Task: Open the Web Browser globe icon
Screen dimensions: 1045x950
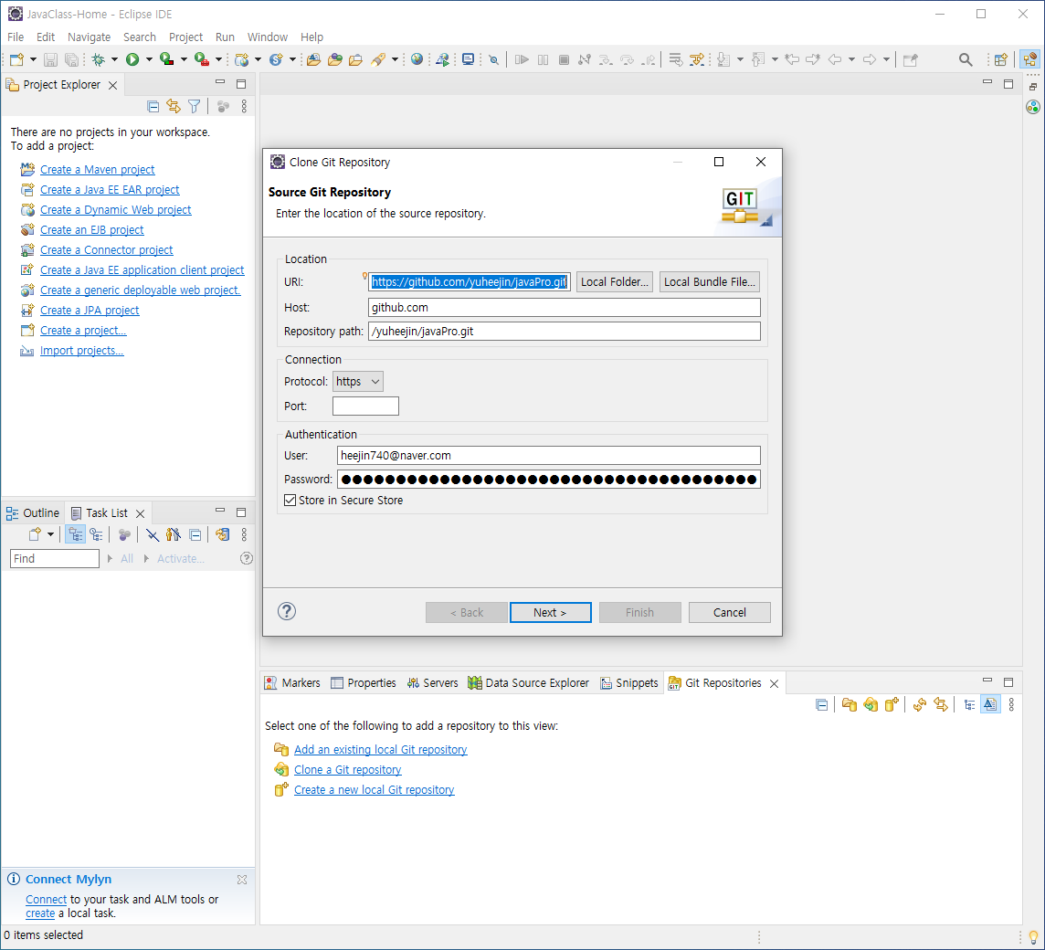Action: pos(417,59)
